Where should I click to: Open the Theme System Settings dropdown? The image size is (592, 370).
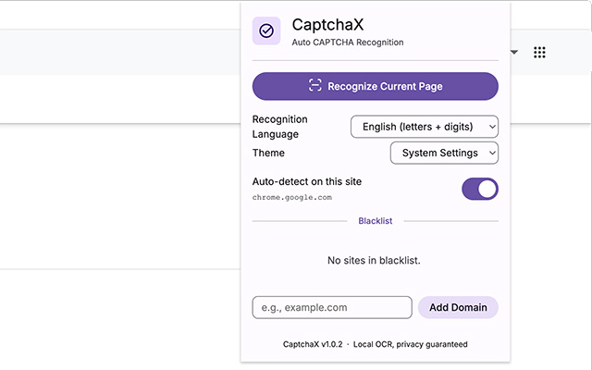444,153
